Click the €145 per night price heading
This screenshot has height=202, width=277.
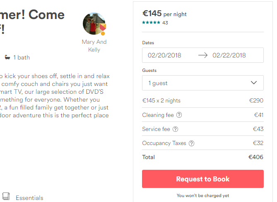pyautogui.click(x=164, y=14)
